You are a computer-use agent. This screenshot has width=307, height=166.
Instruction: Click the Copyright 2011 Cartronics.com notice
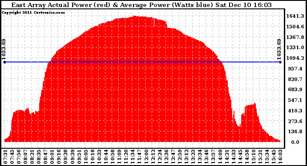pos(33,13)
